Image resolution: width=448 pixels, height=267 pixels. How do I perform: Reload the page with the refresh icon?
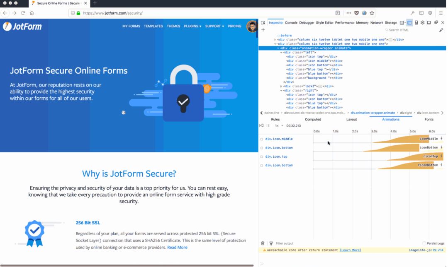(x=23, y=13)
